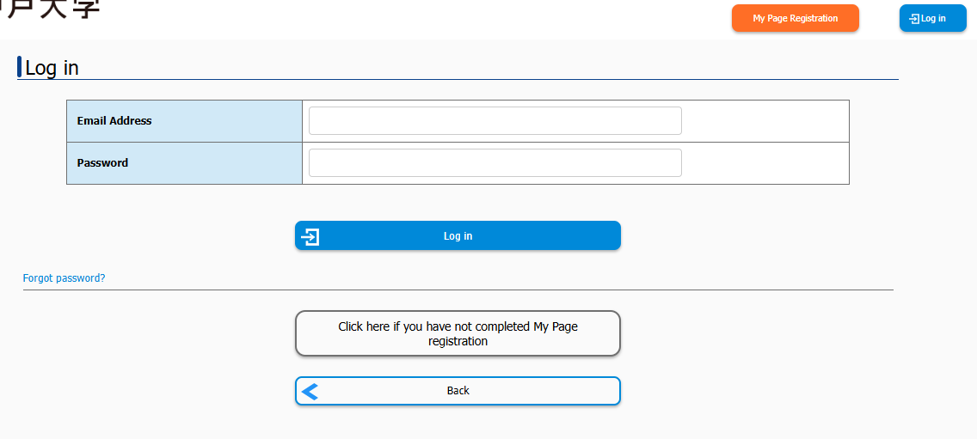Viewport: 977px width, 439px height.
Task: Click the enter icon on the wide Log in button
Action: tap(311, 236)
